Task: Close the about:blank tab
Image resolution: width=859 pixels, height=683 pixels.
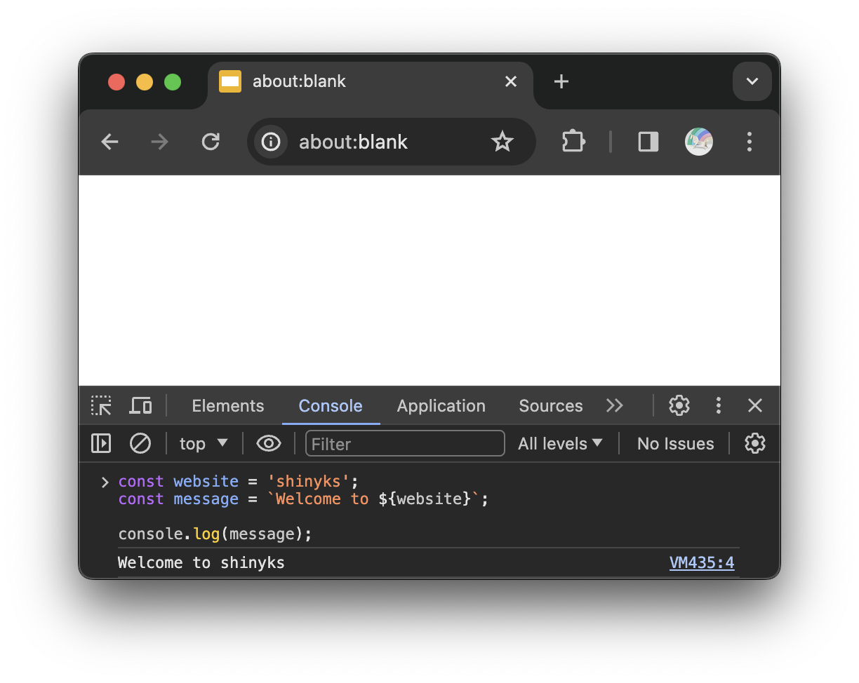Action: coord(511,81)
